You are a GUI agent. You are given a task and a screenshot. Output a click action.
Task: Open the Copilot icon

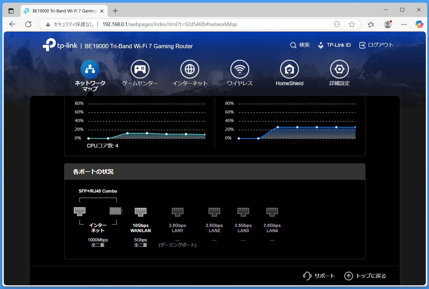(419, 24)
